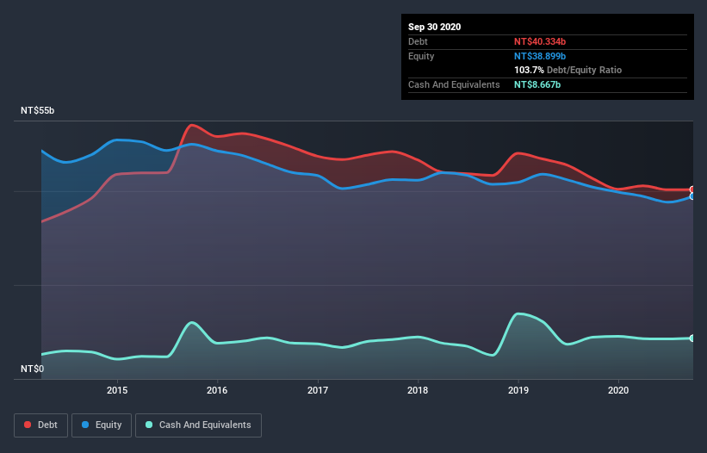Click the blue Equity endpoint marker
This screenshot has height=453, width=707.
point(692,196)
